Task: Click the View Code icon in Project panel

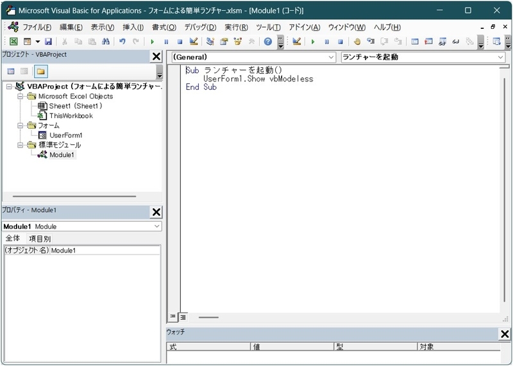Action: pos(11,71)
